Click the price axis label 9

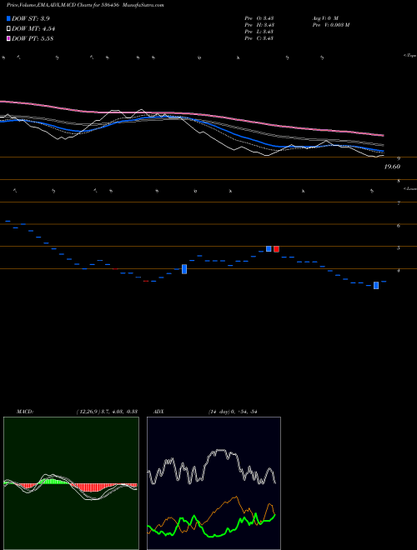[399, 158]
